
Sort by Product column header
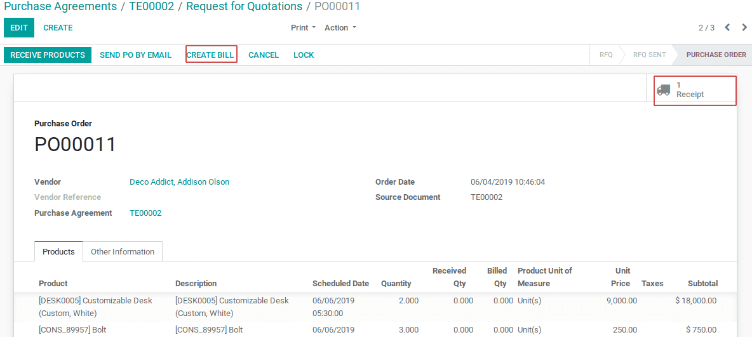tap(53, 283)
